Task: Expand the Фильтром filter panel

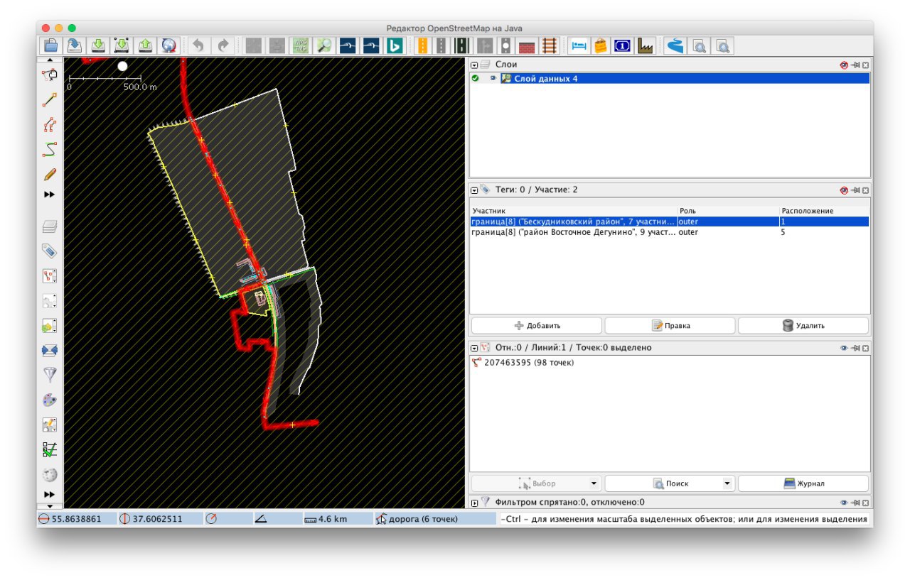Action: (474, 503)
